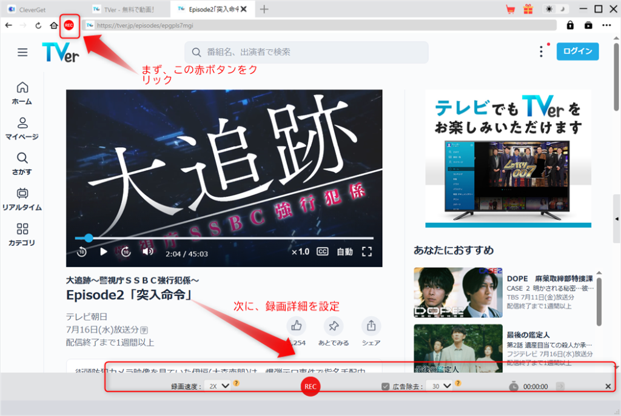Viewport: 621px width, 416px height.
Task: Click the timer 00:00:00 field
Action: click(535, 386)
